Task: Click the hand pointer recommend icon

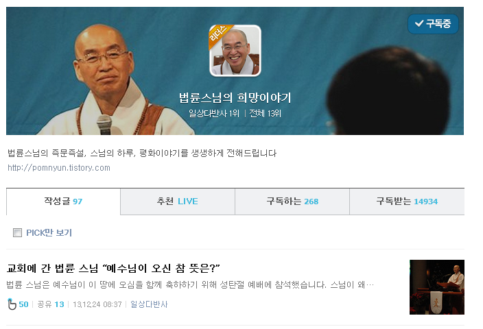Action: tap(12, 304)
